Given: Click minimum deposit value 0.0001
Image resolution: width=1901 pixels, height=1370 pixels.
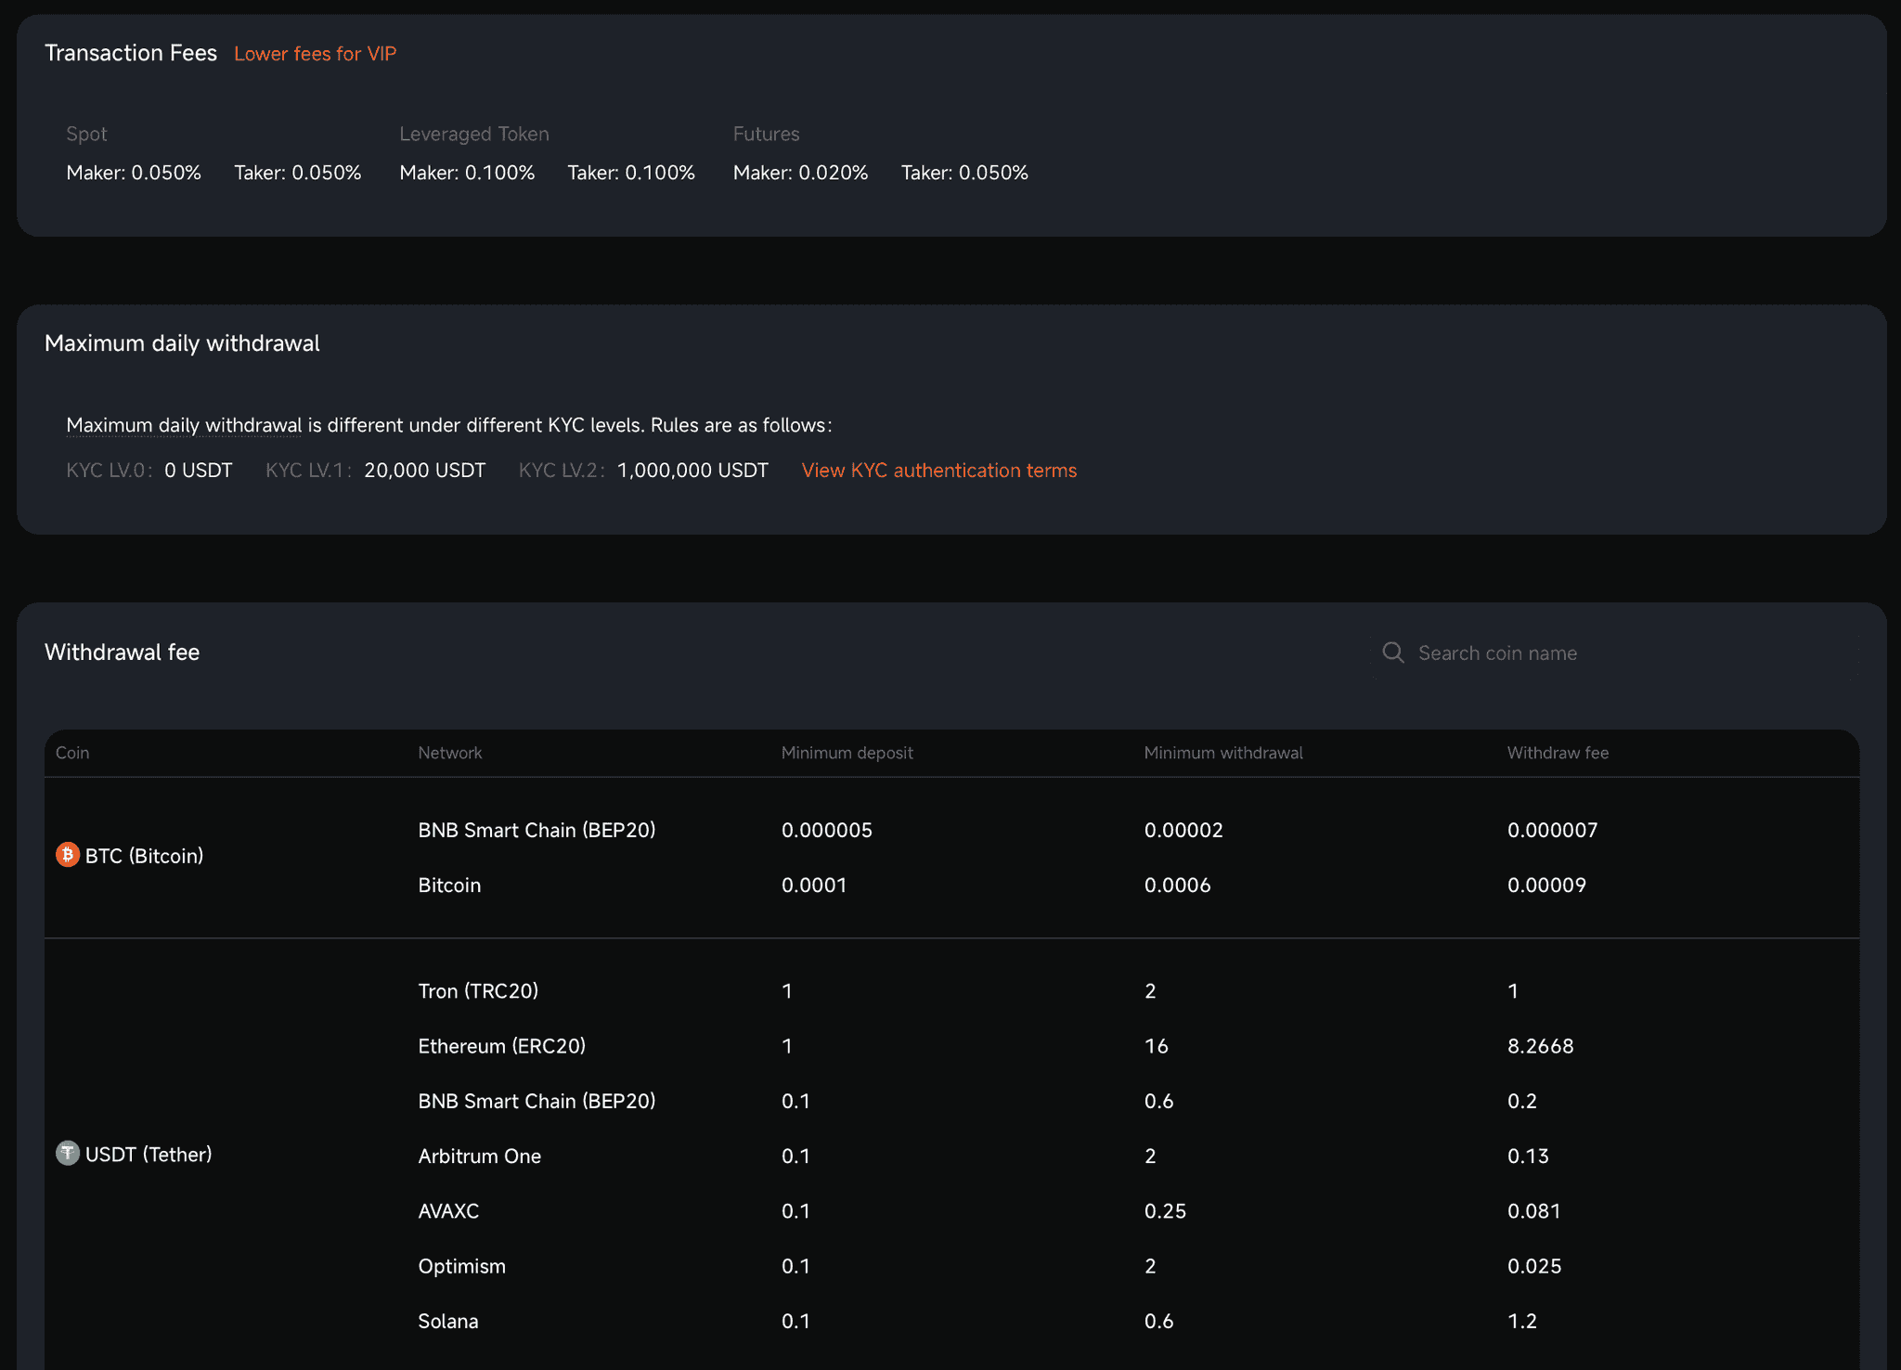Looking at the screenshot, I should [x=814, y=885].
